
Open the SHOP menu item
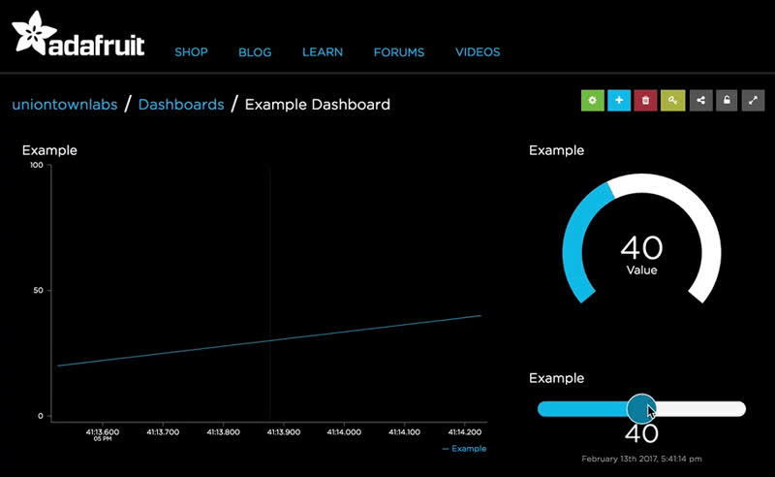click(191, 52)
